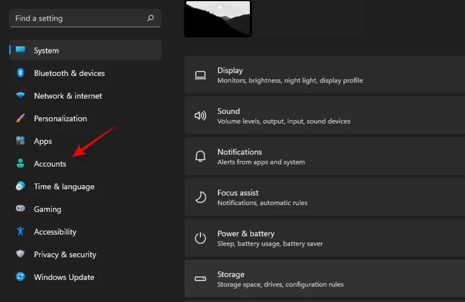The width and height of the screenshot is (465, 302).
Task: Select the Network & internet Wi-Fi icon
Action: click(x=21, y=96)
